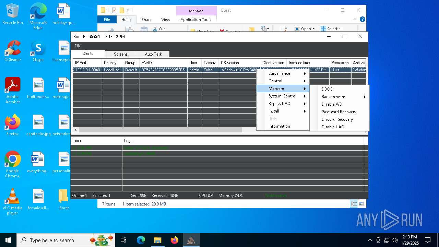Viewport: 439px width, 247px height.
Task: Select DDOS in the Malware submenu
Action: pos(340,89)
